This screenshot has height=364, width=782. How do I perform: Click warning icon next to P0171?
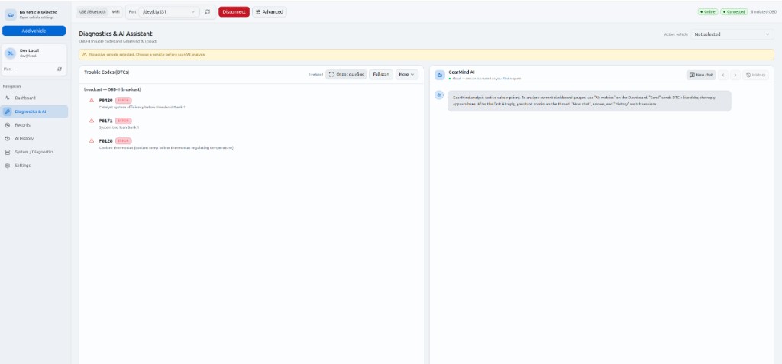(x=92, y=121)
